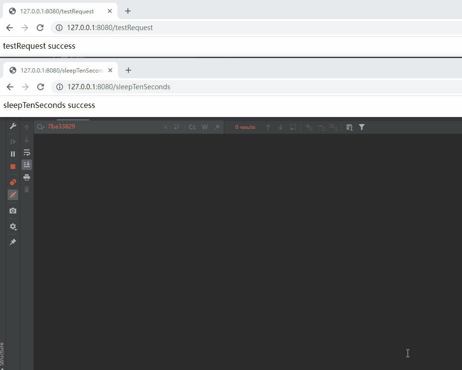This screenshot has width=462, height=370.
Task: Reload the testRequest page
Action: 40,27
